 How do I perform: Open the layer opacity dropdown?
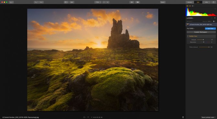[207, 21]
